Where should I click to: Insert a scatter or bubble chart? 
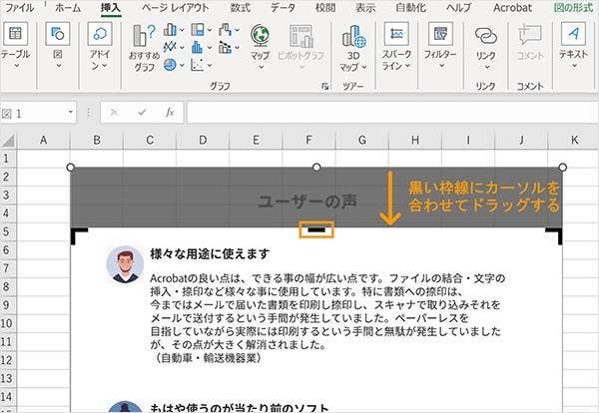point(198,65)
